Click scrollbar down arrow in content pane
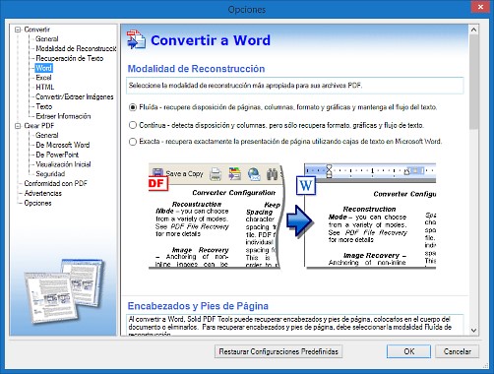 (473, 331)
